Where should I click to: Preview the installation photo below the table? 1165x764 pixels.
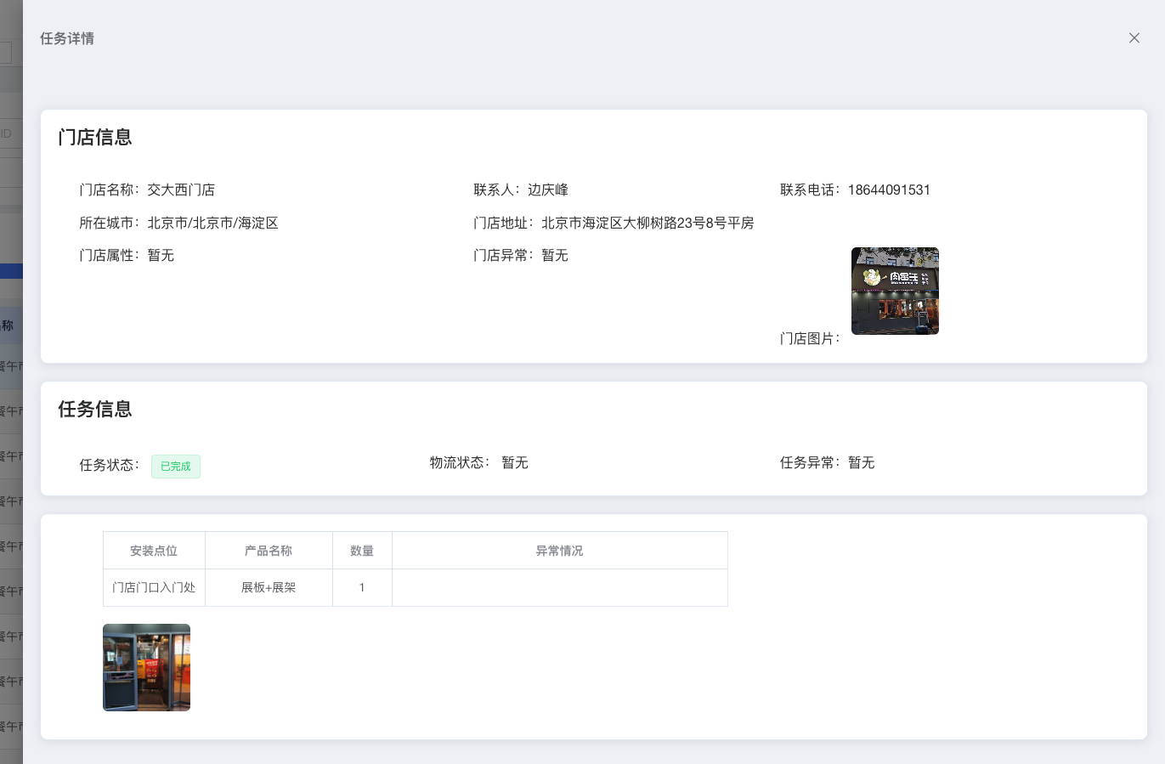point(146,667)
